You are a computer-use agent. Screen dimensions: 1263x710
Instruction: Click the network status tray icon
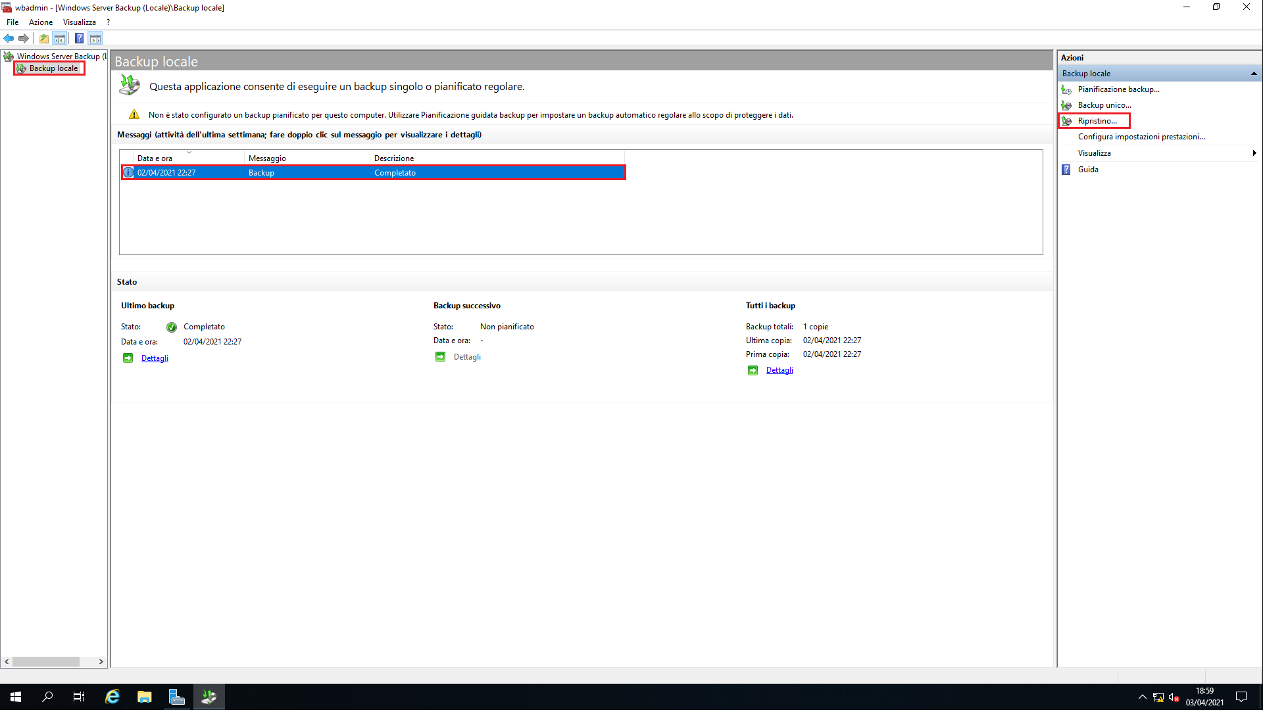tap(1158, 697)
